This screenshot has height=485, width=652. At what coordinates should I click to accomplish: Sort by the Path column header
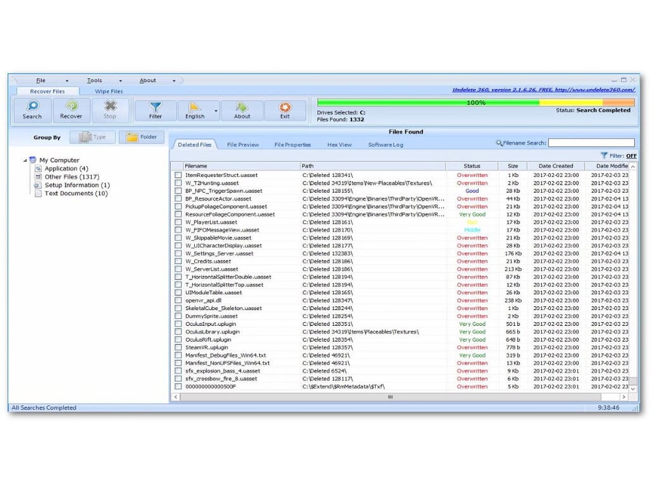point(373,166)
